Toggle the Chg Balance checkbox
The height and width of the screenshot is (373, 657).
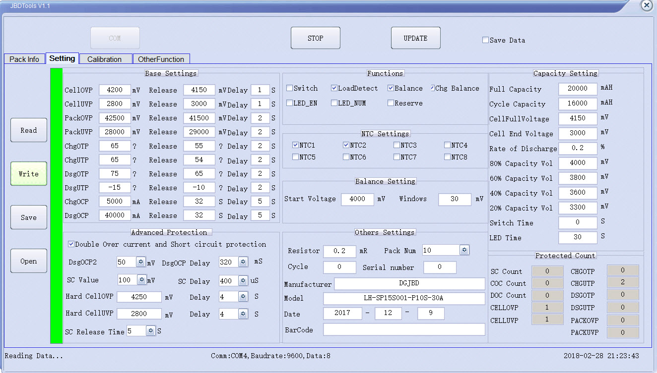[432, 88]
